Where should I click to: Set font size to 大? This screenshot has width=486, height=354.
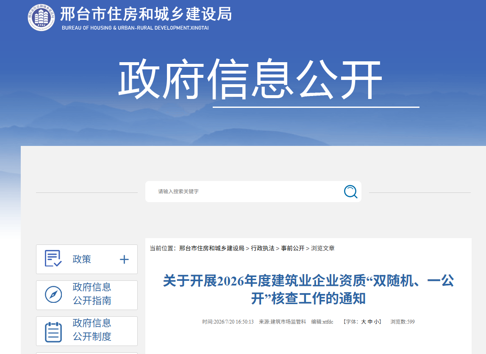(364, 322)
